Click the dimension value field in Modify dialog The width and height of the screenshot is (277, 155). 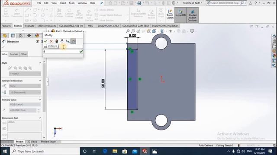point(61,51)
